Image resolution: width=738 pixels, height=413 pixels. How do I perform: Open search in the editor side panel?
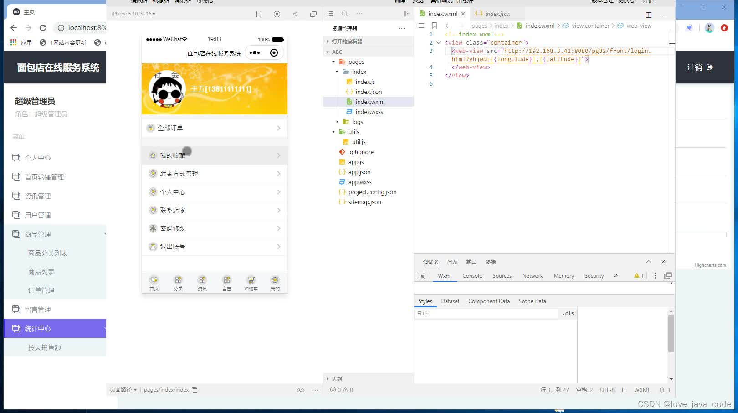point(345,14)
